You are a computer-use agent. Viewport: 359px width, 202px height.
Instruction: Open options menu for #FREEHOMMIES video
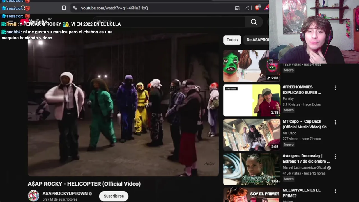pos(335,88)
